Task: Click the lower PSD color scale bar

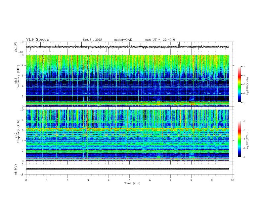Action: click(240, 139)
